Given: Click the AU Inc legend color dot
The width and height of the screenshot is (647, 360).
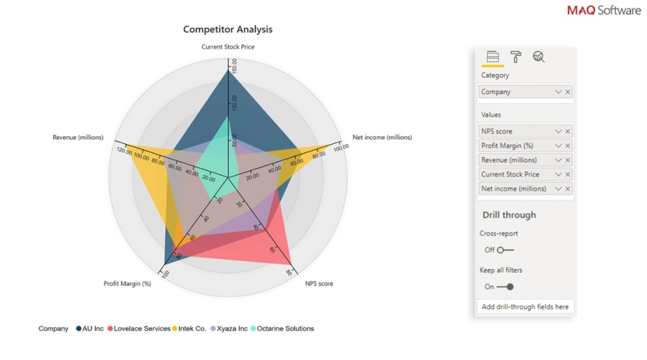Looking at the screenshot, I should [x=79, y=328].
